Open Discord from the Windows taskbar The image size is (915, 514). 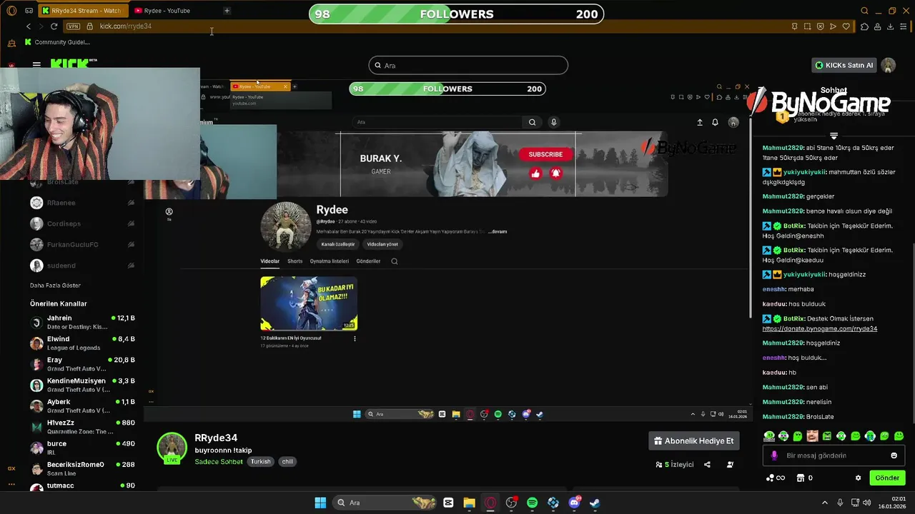click(x=574, y=503)
